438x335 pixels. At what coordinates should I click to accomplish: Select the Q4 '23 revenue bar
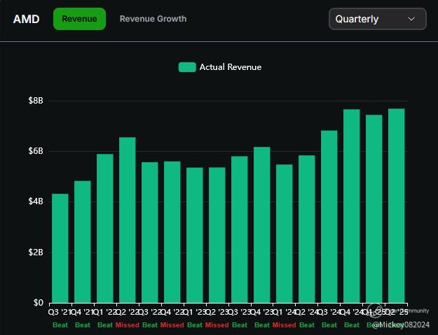point(262,225)
